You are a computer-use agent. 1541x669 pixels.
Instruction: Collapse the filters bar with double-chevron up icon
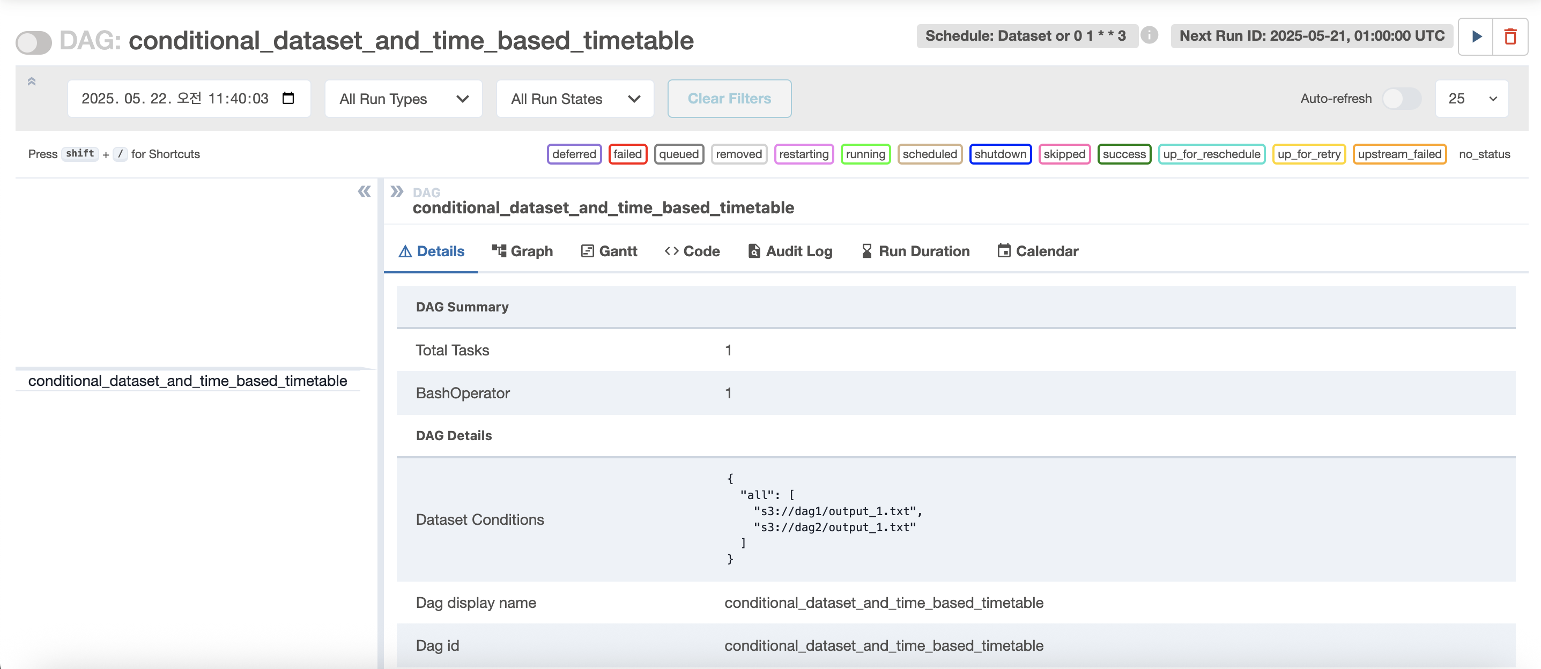(x=32, y=81)
